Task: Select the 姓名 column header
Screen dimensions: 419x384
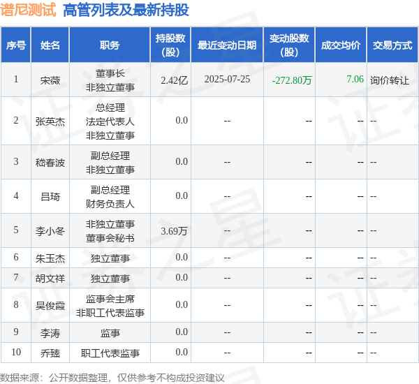Action: tap(50, 45)
